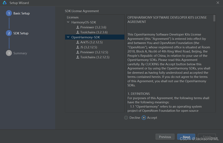Image resolution: width=223 pixels, height=143 pixels.
Task: Click download icon beside Toolchains (3.2.3.6)
Action: pyautogui.click(x=78, y=32)
